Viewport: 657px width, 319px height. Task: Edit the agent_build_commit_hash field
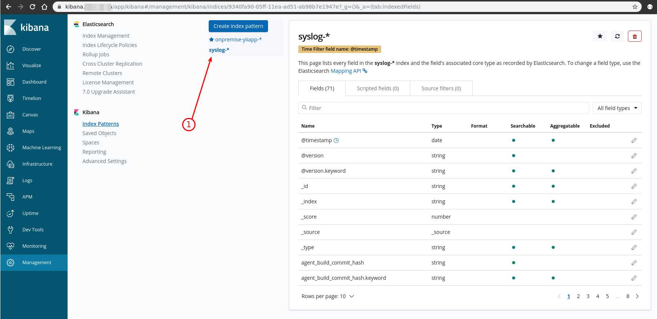[x=634, y=263]
